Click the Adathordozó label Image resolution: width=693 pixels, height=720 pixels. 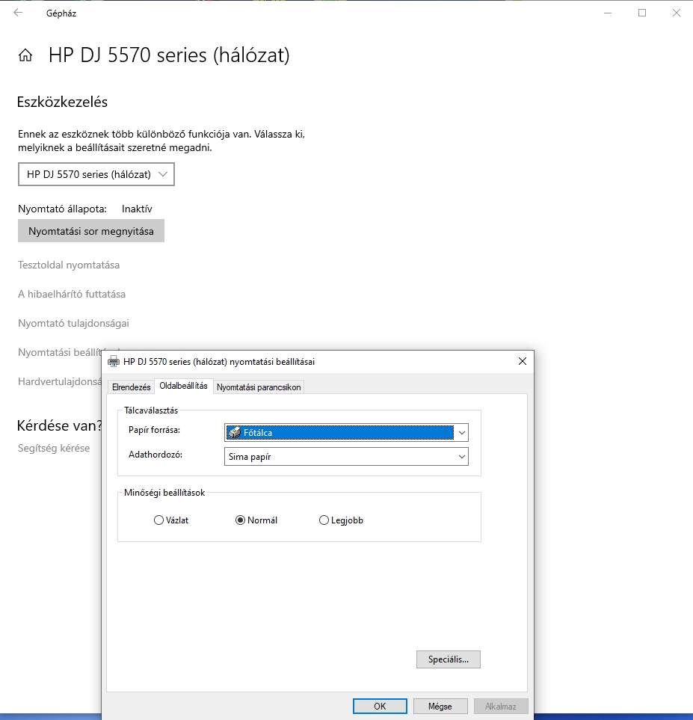(155, 455)
